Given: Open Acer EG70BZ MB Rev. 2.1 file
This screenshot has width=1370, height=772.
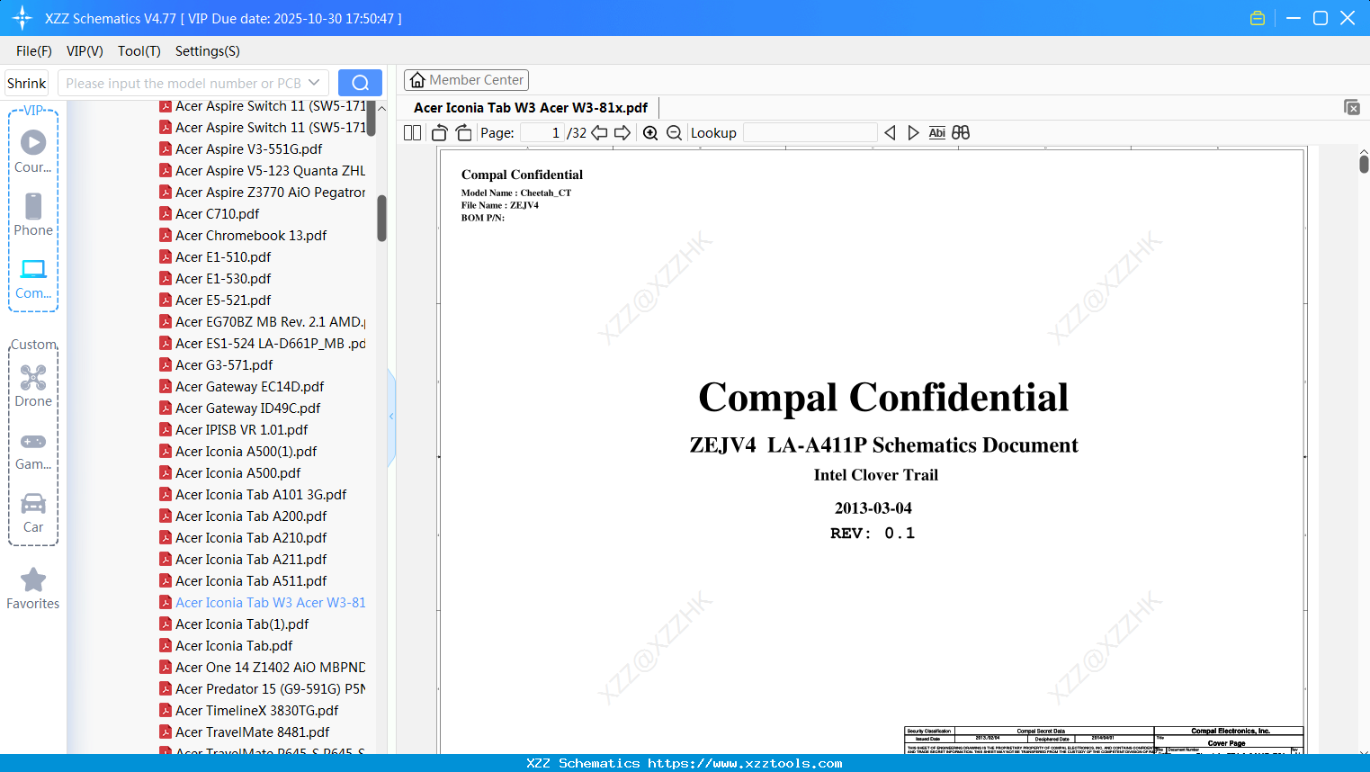Looking at the screenshot, I should 262,322.
